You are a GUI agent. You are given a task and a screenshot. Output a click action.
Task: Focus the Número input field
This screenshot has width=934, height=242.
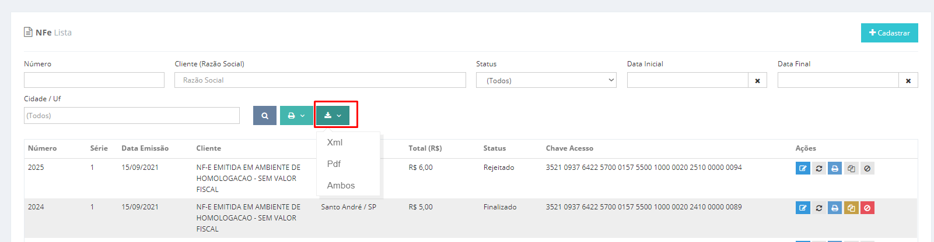(x=94, y=80)
